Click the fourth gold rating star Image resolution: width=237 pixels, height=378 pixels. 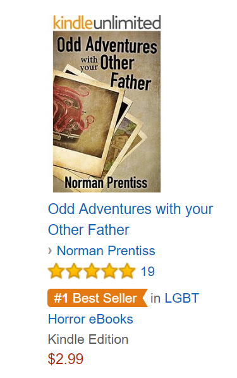point(109,271)
